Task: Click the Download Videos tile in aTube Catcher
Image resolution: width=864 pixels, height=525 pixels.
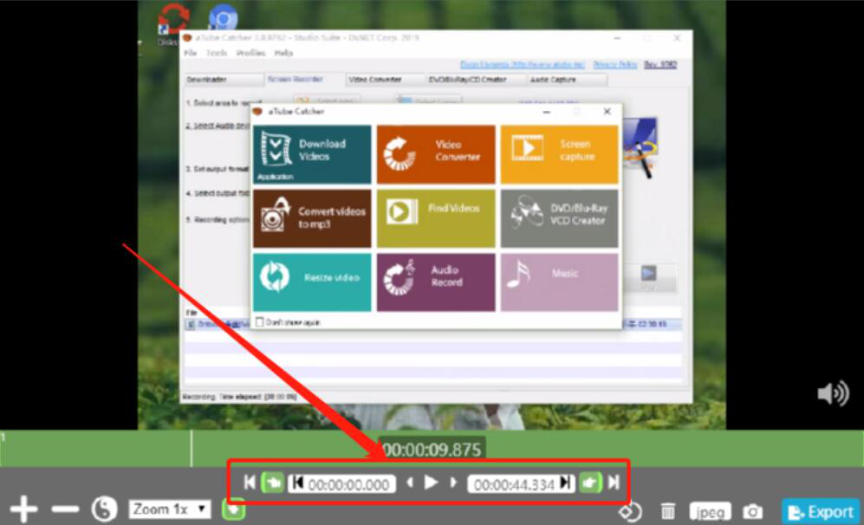Action: point(312,154)
